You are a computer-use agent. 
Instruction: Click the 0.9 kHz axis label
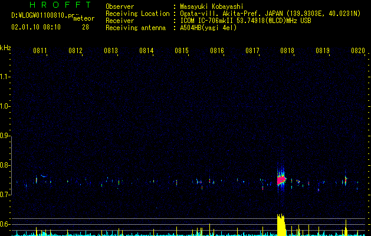point(4,136)
